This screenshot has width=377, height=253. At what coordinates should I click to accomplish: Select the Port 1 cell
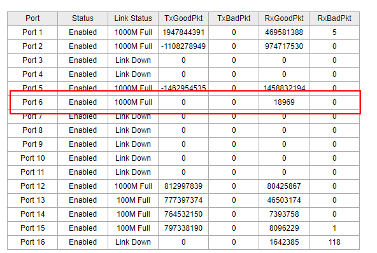coord(32,32)
